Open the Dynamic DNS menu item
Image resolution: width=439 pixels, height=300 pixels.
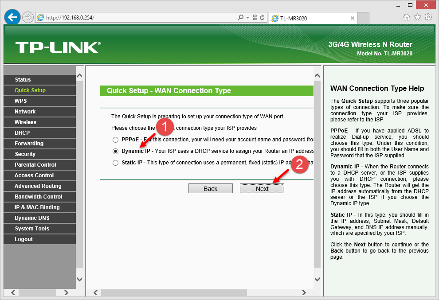pyautogui.click(x=39, y=218)
